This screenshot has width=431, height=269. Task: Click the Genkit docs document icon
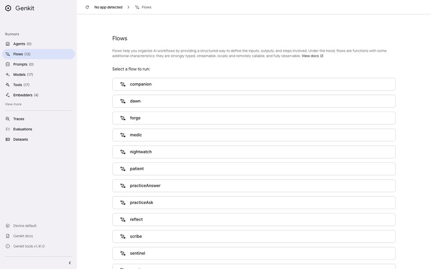pos(7,236)
